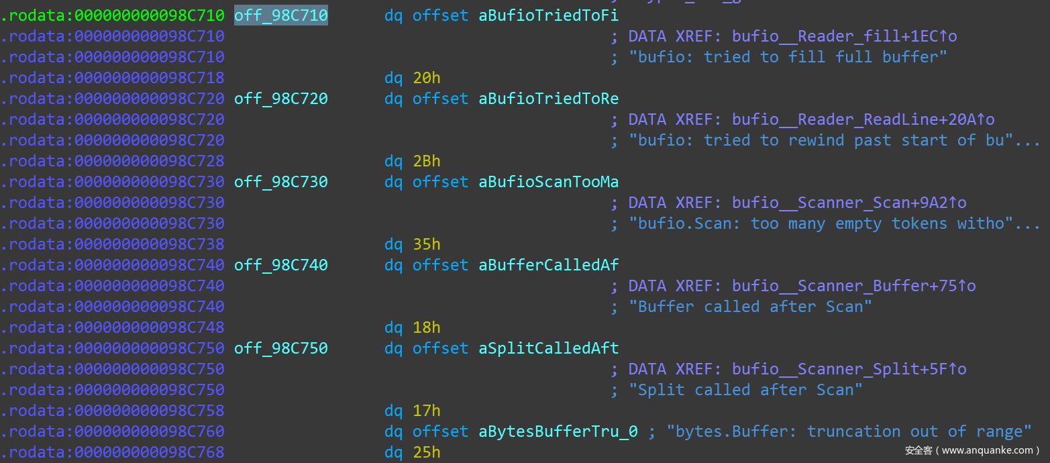Click the highlighted off_98C710 label
Viewport: 1050px width, 463px height.
280,15
